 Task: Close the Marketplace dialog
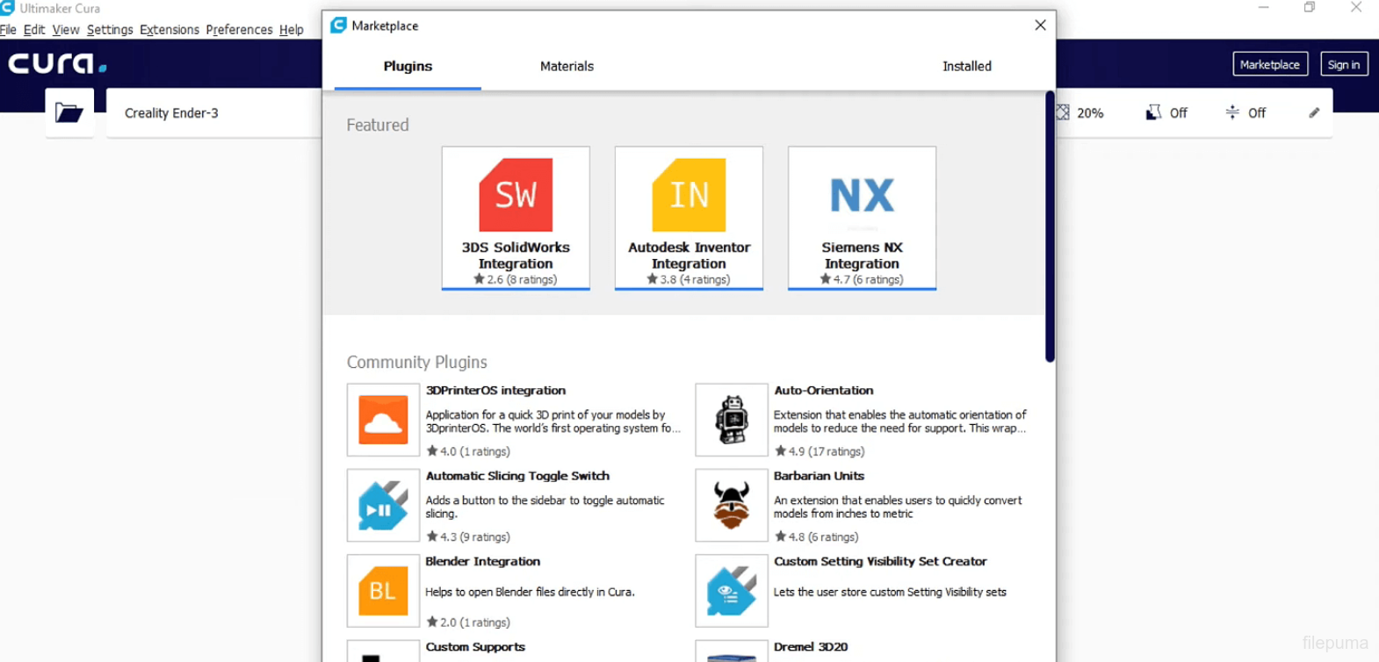point(1040,25)
